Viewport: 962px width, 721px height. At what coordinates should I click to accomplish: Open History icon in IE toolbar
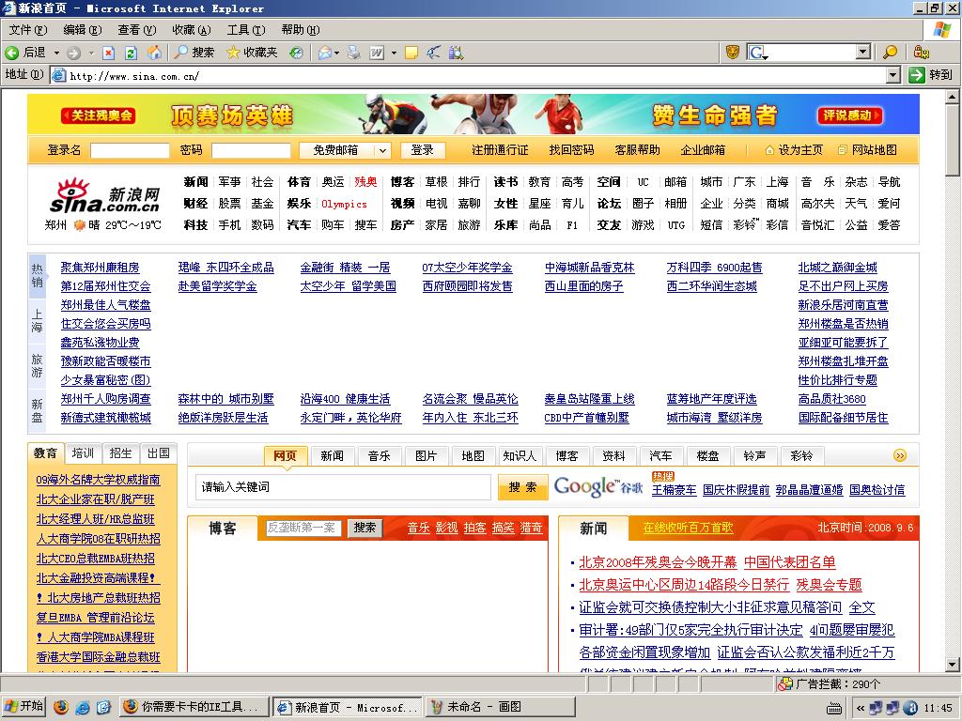296,53
